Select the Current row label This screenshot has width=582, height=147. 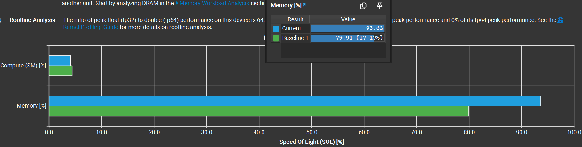(291, 28)
